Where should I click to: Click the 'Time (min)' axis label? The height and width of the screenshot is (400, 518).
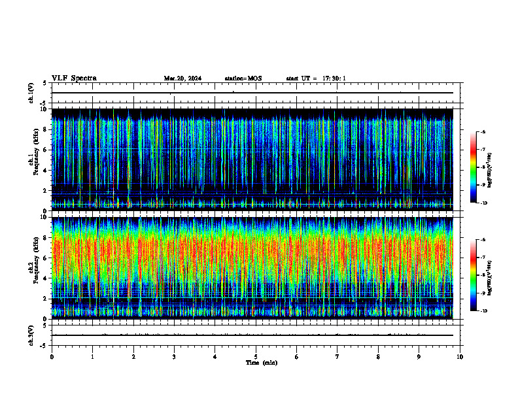click(262, 363)
